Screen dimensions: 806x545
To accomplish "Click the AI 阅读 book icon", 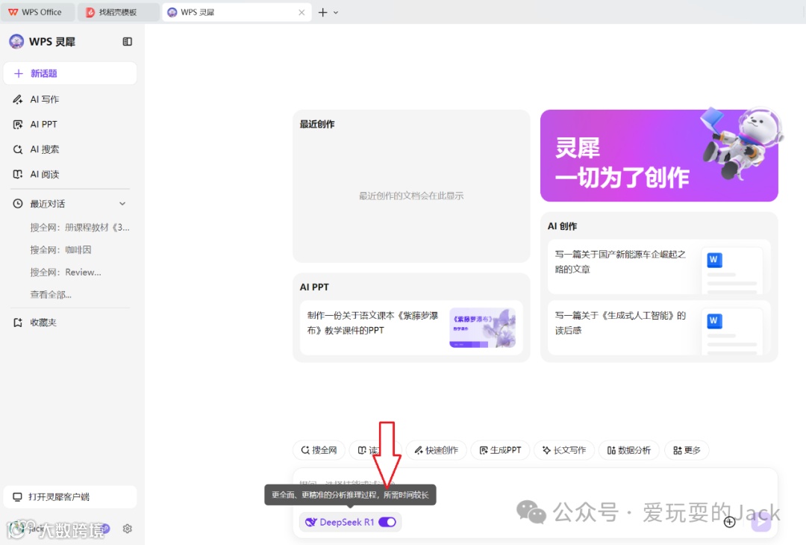I will coord(17,174).
